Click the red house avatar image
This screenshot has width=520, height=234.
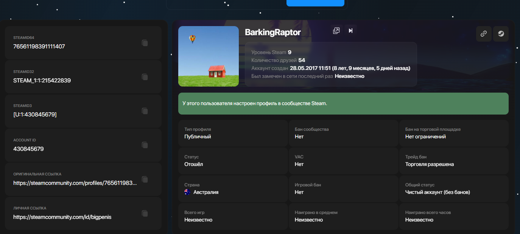(209, 56)
